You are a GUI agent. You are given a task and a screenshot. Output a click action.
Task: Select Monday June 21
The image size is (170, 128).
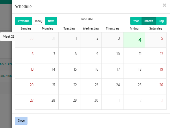(x=48, y=86)
